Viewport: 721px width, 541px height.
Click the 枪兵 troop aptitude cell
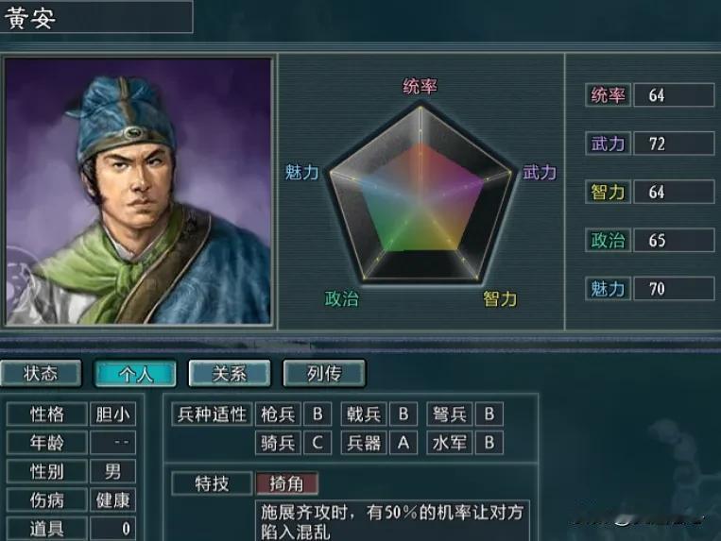point(278,414)
